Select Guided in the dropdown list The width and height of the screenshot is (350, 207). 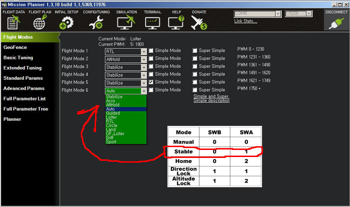pyautogui.click(x=126, y=113)
